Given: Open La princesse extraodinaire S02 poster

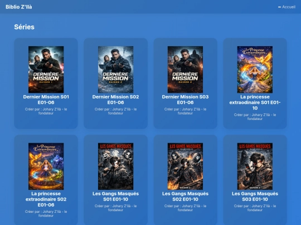Looking at the screenshot, I should click(46, 166).
